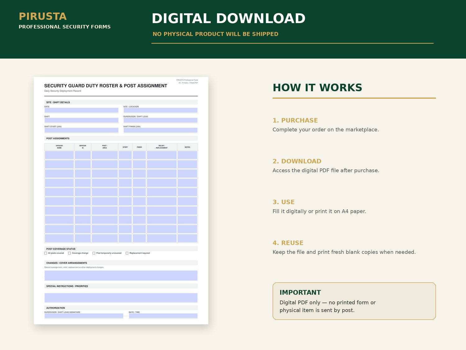466x350 pixels.
Task: Click the OFFICER ID column header
Action: tap(83, 147)
